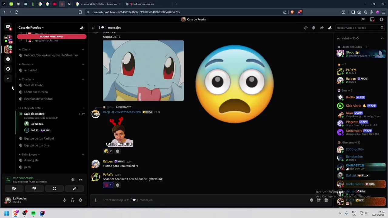Toggle the laughing emoji reaction with count 2
Viewport: 388px width, 218px height.
coord(108,151)
